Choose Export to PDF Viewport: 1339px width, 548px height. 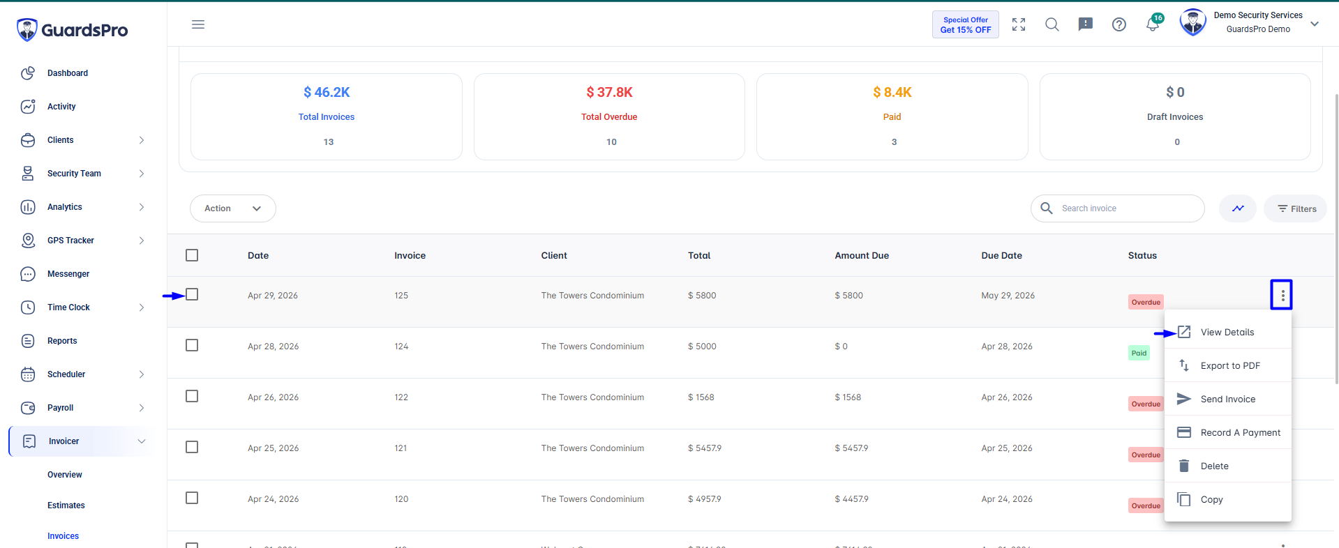click(x=1228, y=365)
